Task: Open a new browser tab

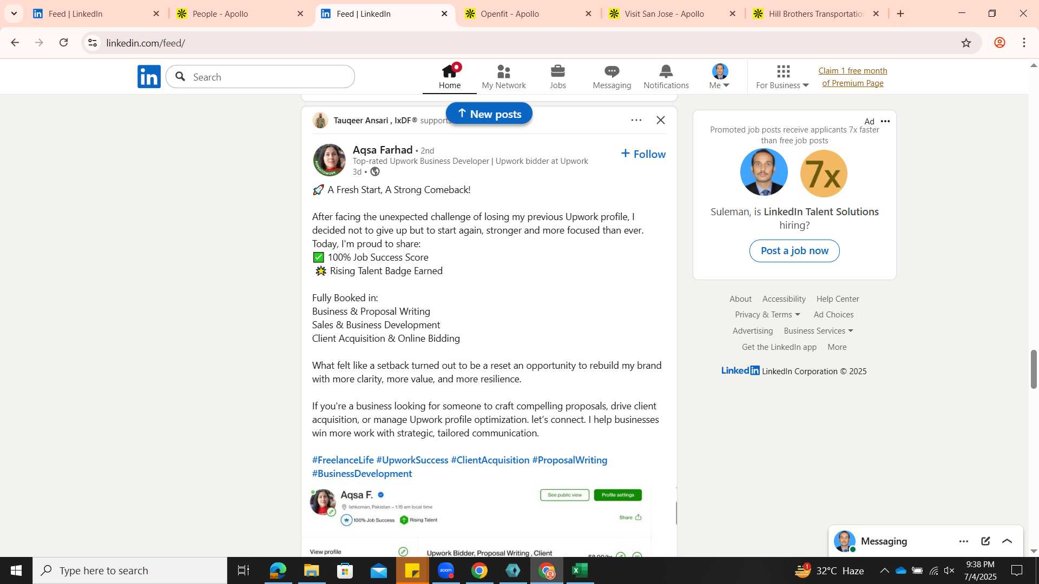Action: click(900, 14)
